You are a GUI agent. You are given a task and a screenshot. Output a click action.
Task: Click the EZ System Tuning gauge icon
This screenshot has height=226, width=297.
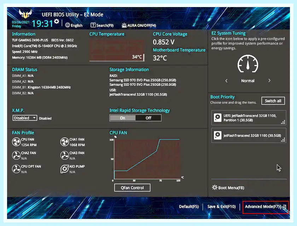pyautogui.click(x=248, y=64)
